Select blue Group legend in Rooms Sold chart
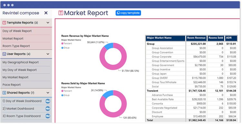The height and width of the screenshot is (124, 242). pos(66,95)
